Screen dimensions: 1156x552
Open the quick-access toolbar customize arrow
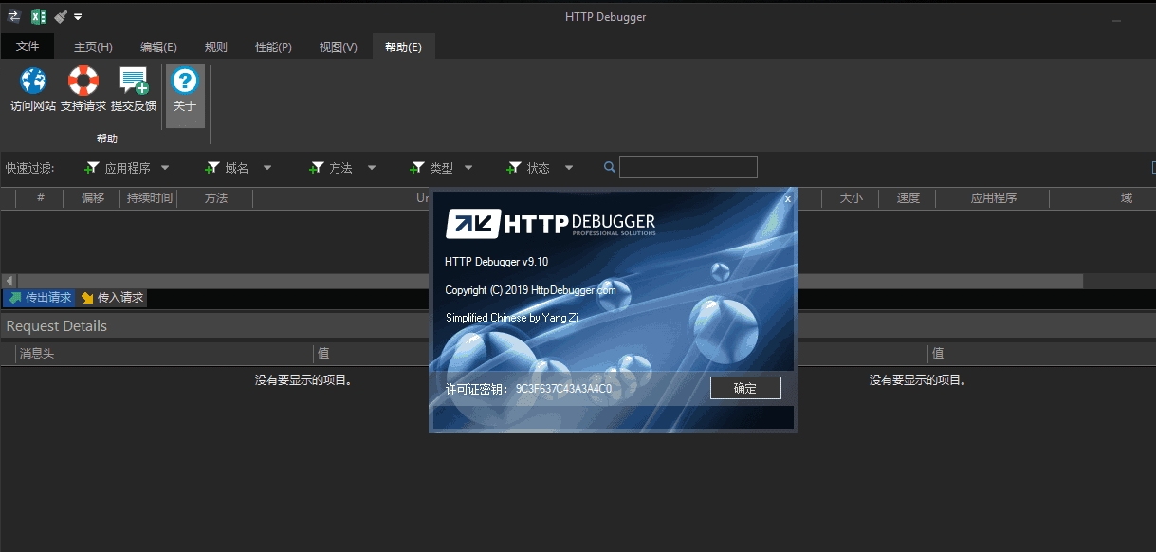78,17
